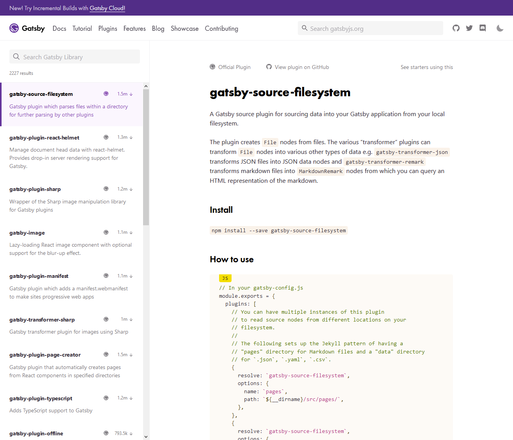This screenshot has height=440, width=513.
Task: Toggle dark mode moon icon
Action: click(500, 28)
